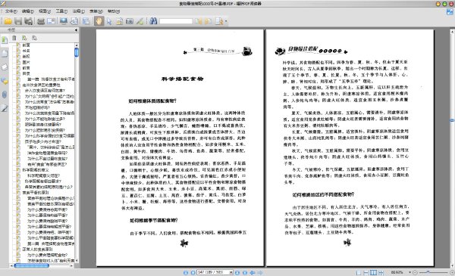Click the Previous View left arrow
Screen dimensions: 455x276
[253, 272]
